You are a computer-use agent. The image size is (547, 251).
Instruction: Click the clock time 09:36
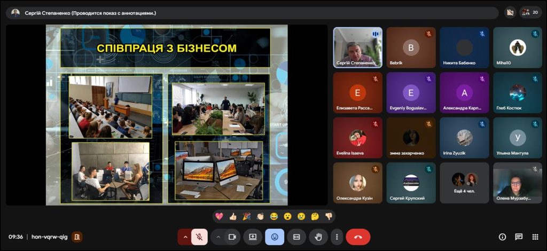click(x=15, y=237)
